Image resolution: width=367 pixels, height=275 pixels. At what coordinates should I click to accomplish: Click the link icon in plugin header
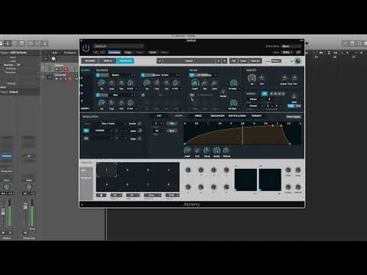point(298,52)
